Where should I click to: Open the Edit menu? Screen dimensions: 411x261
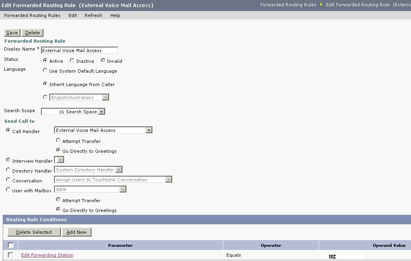(73, 15)
